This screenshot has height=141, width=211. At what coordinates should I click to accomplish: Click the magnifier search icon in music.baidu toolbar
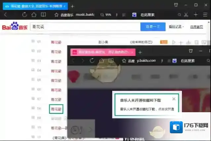179,15
